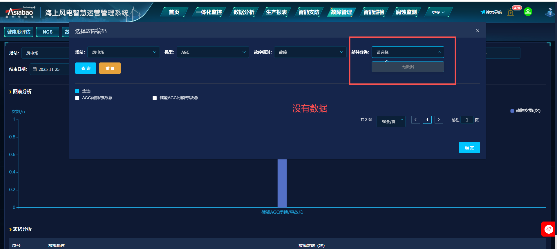Switch to the 数据分析 menu tab
The height and width of the screenshot is (249, 557).
click(x=244, y=12)
